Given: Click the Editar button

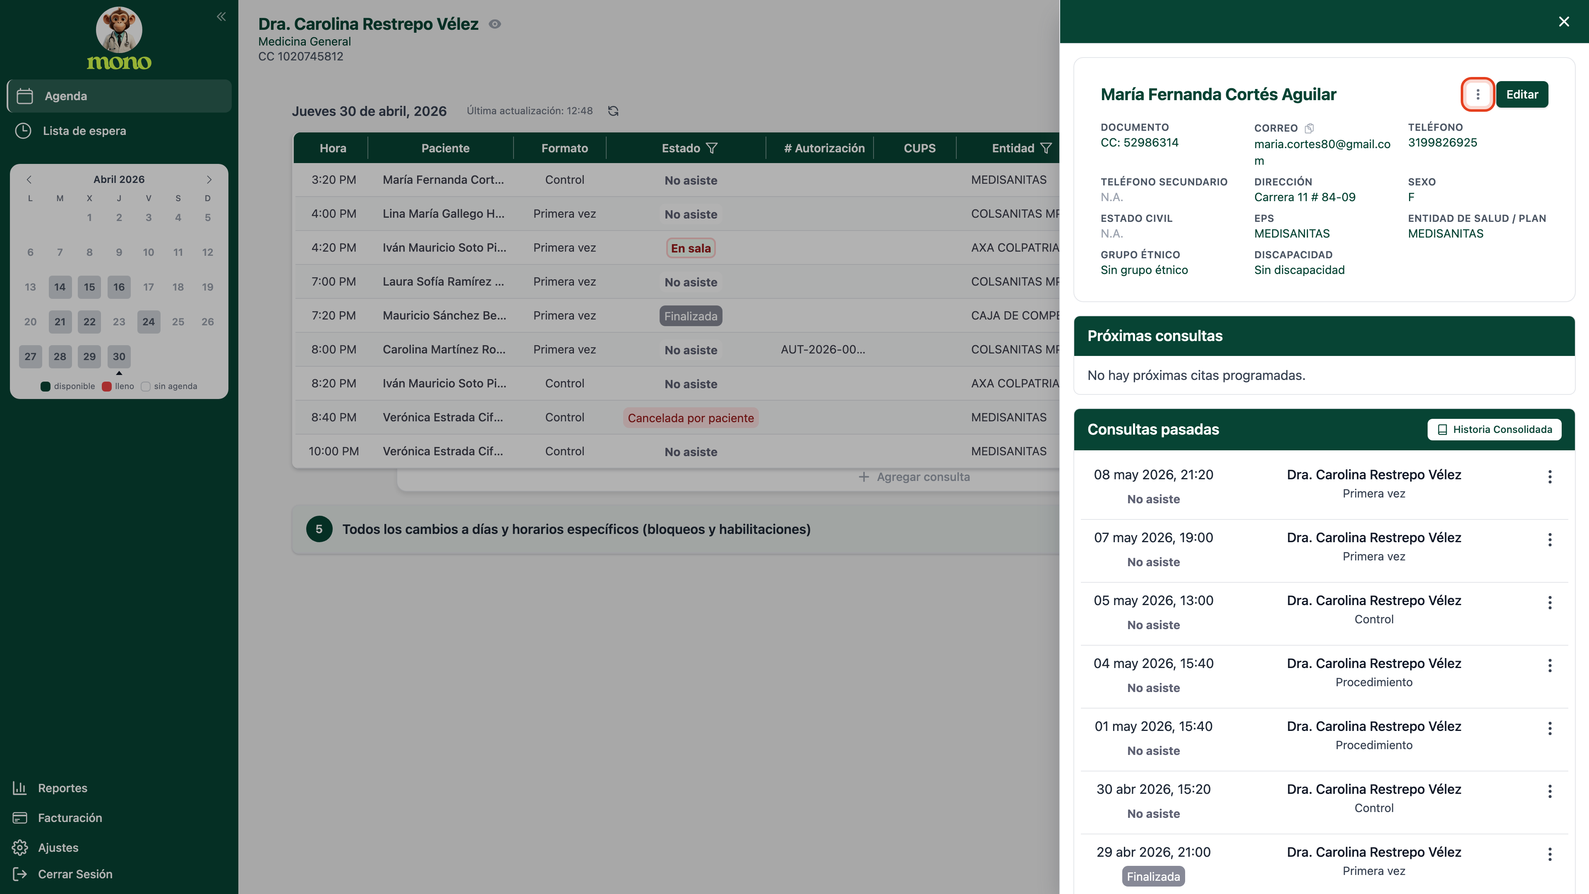Looking at the screenshot, I should pyautogui.click(x=1522, y=94).
